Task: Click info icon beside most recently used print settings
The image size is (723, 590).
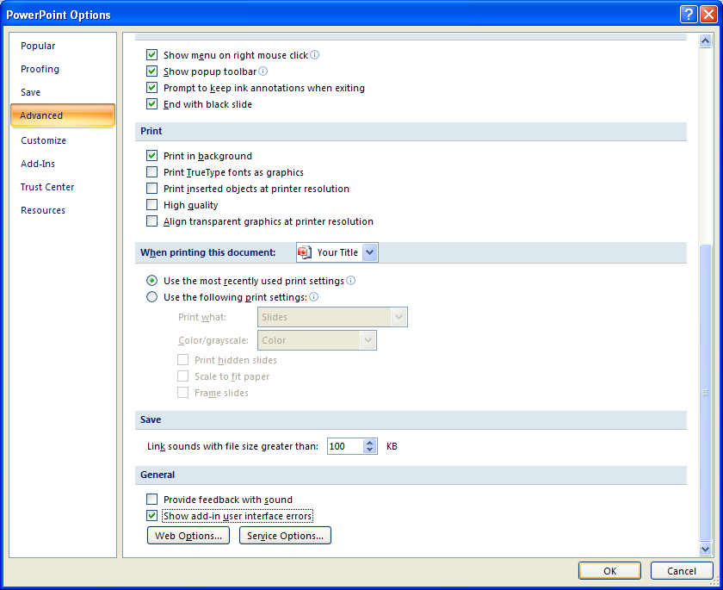Action: click(351, 281)
